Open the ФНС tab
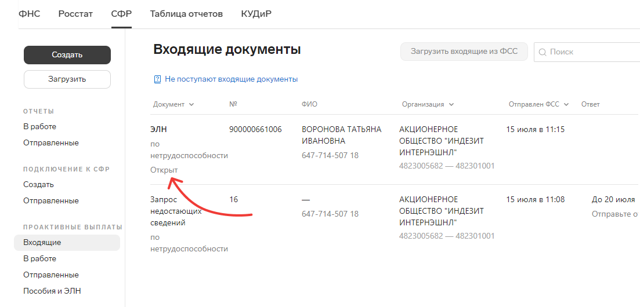The width and height of the screenshot is (640, 307). pos(30,14)
